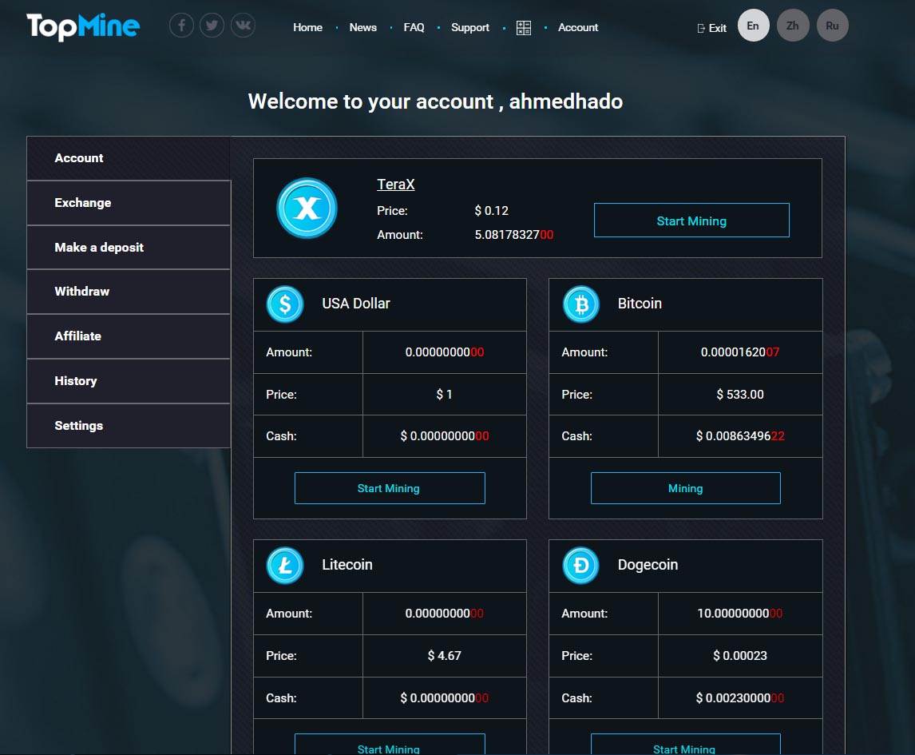915x755 pixels.
Task: Click the Bitcoin coin icon
Action: (x=581, y=304)
